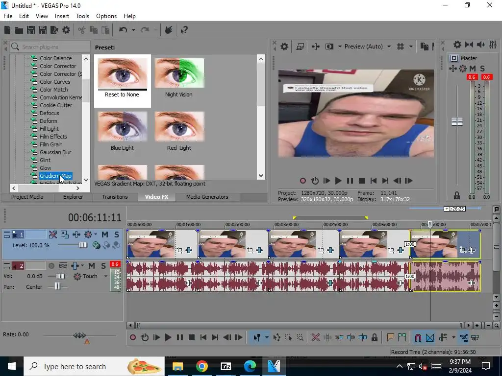Open the preview overlays grid icon
Screen dimensions: 502x376
[x=400, y=47]
